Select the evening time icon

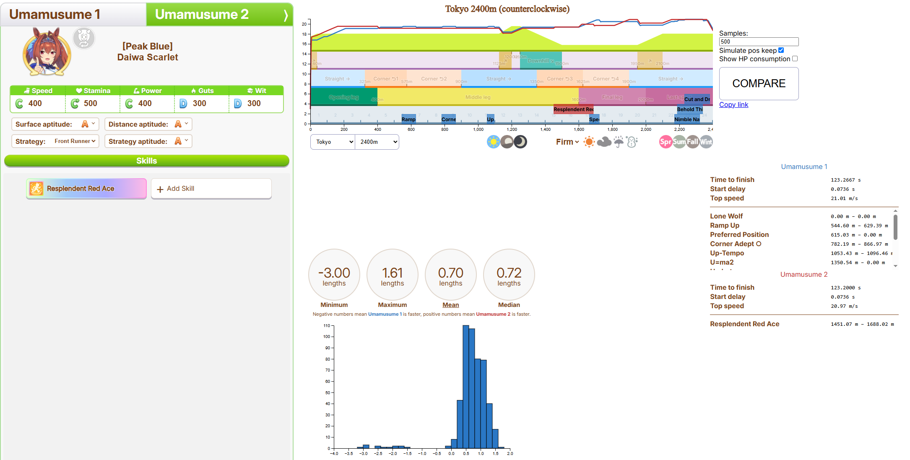(x=507, y=142)
